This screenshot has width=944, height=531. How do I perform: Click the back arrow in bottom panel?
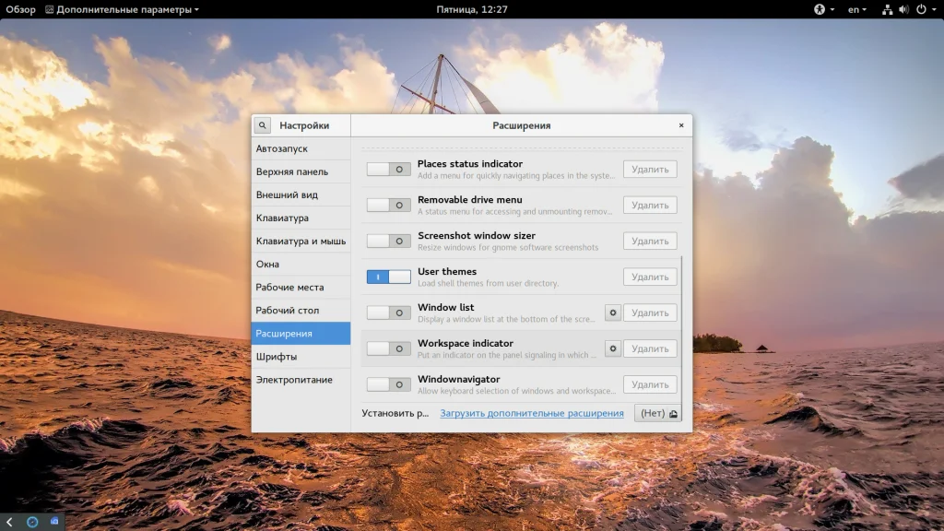[9, 522]
